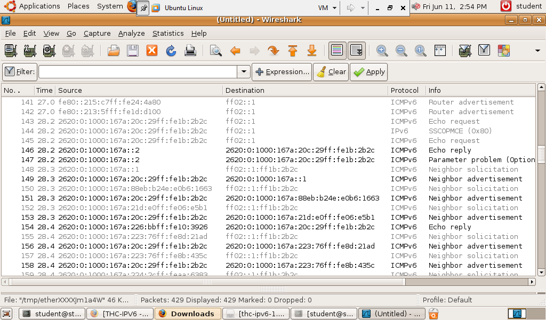Sort by Info column header
This screenshot has width=546, height=320.
coord(480,91)
